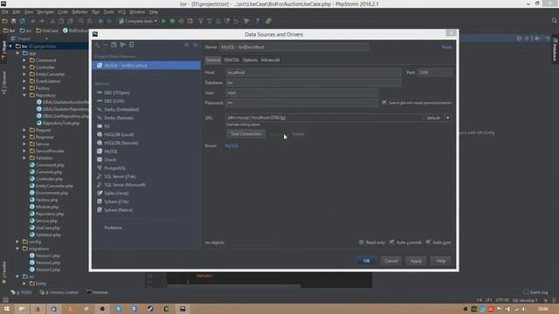Select the PostgreSQL driver
This screenshot has width=559, height=314.
[114, 168]
